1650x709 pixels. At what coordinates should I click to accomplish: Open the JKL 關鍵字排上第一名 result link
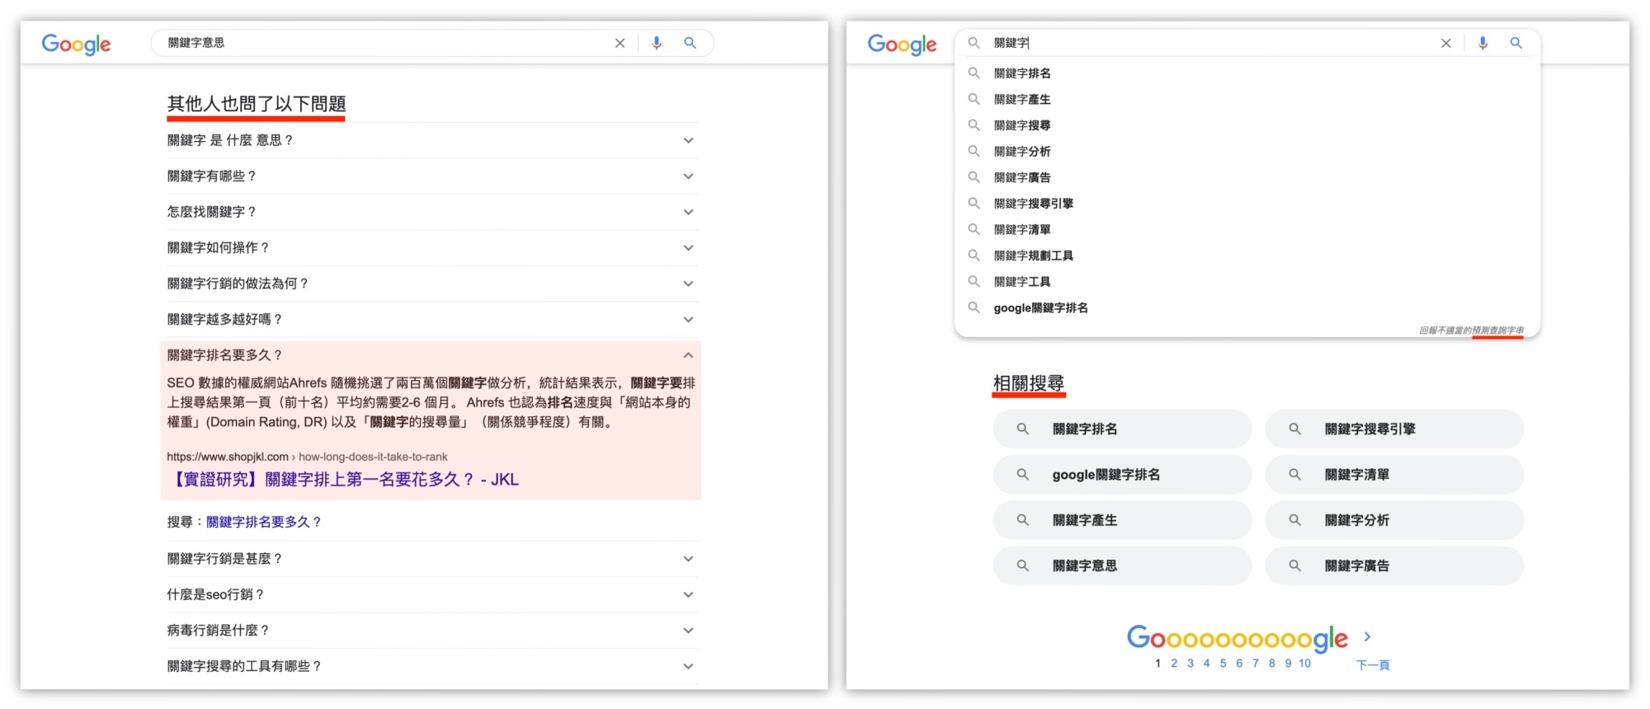point(346,480)
